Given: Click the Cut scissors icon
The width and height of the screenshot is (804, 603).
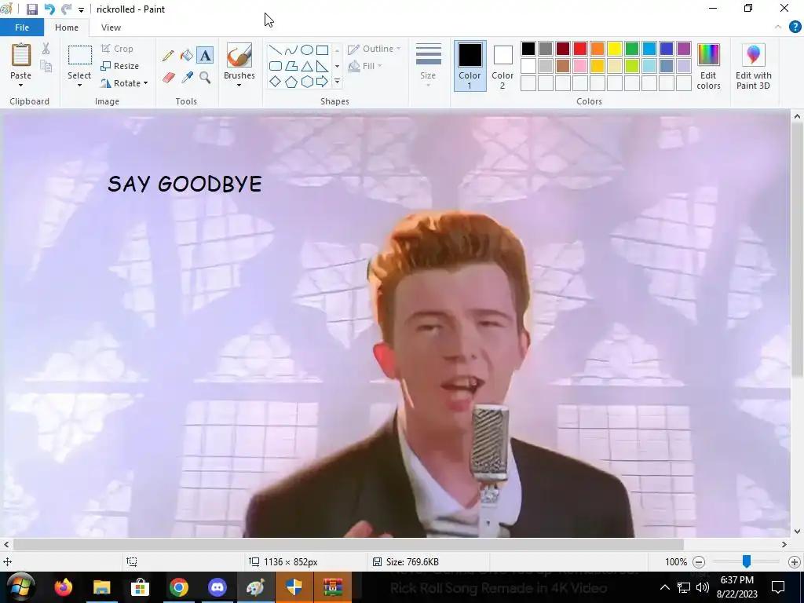Looking at the screenshot, I should coord(46,49).
